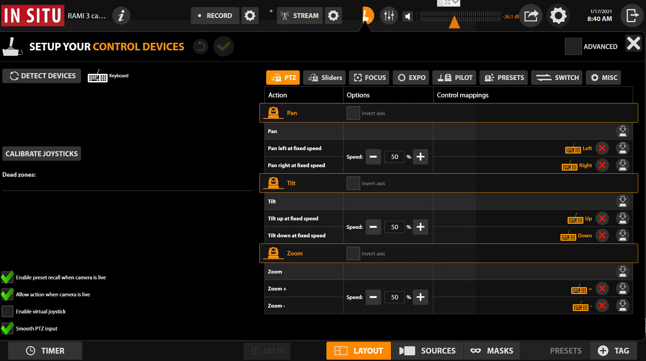Increase the Pan fixed speed percentage
The width and height of the screenshot is (646, 361).
[420, 157]
